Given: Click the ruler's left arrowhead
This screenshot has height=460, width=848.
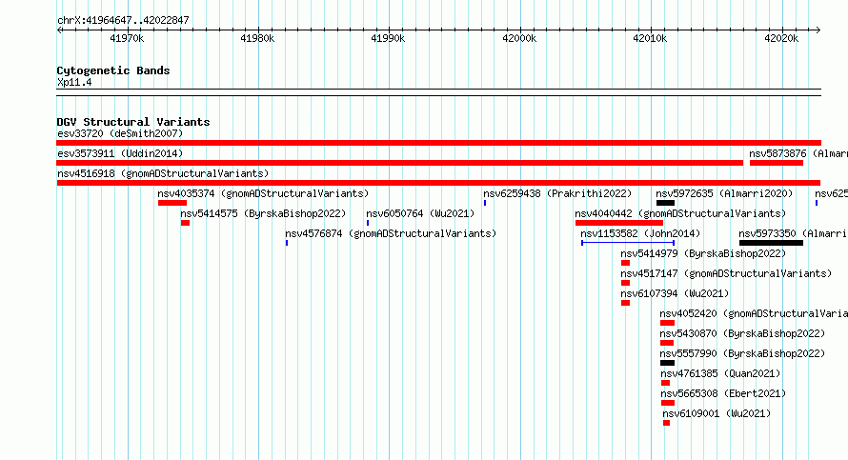Looking at the screenshot, I should pos(59,30).
